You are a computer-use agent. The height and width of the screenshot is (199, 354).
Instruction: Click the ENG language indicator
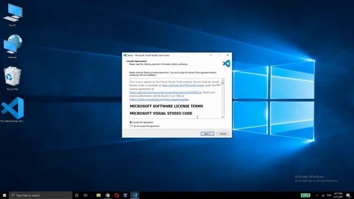(x=329, y=195)
